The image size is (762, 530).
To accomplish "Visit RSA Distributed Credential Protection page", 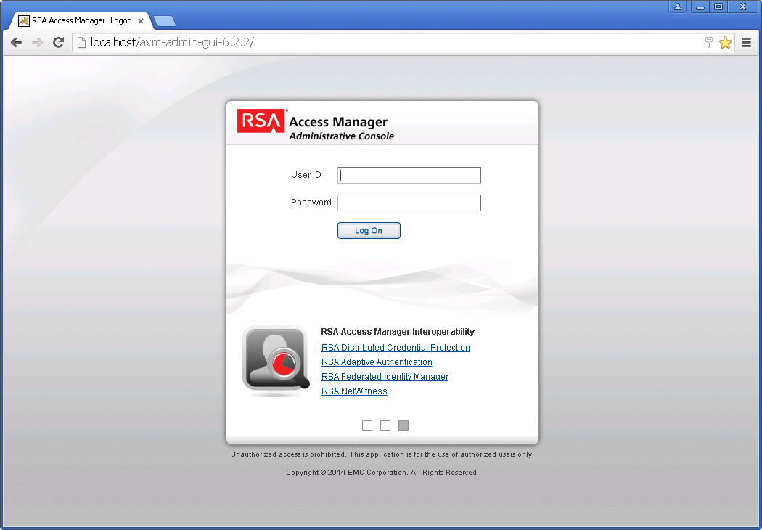I will (395, 347).
